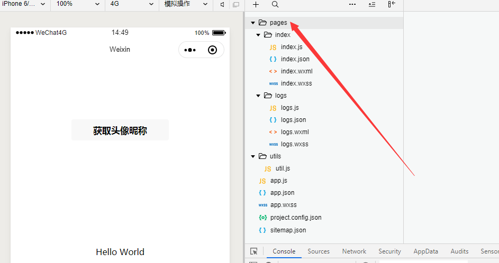The image size is (499, 263).
Task: Click the utils folder icon
Action: tap(262, 156)
